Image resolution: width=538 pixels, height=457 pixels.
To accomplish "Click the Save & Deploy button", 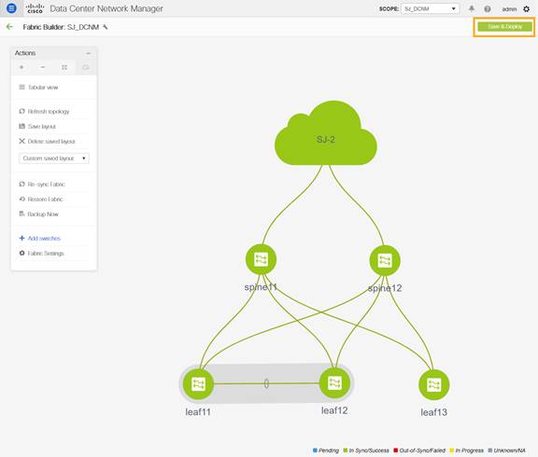I will tap(504, 27).
